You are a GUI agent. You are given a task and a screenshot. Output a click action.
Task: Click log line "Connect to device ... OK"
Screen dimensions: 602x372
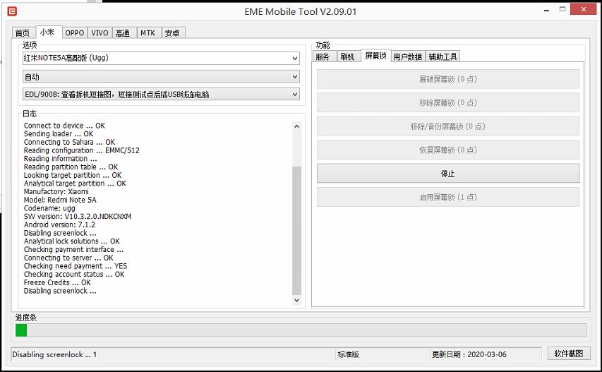64,126
